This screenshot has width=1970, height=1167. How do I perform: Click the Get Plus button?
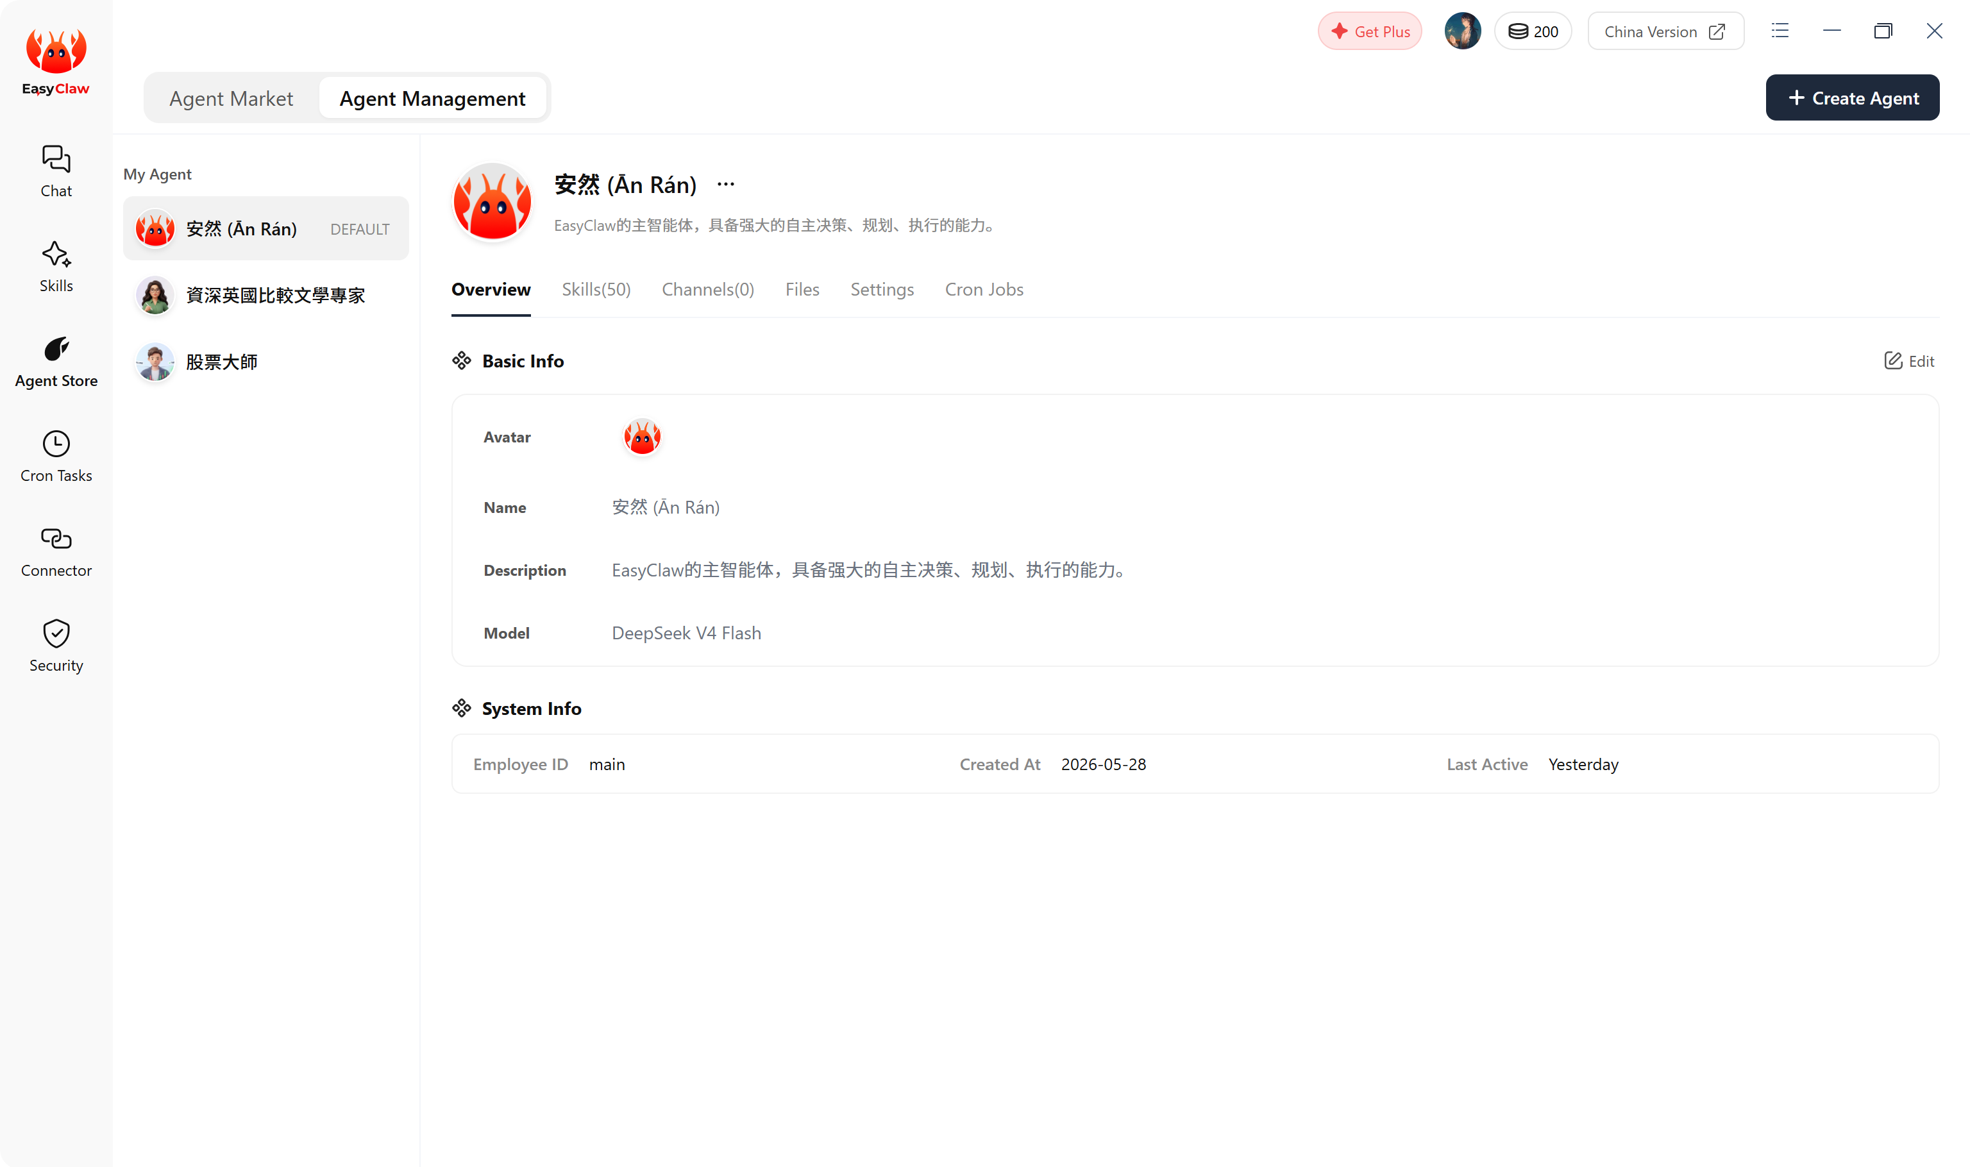(x=1369, y=31)
